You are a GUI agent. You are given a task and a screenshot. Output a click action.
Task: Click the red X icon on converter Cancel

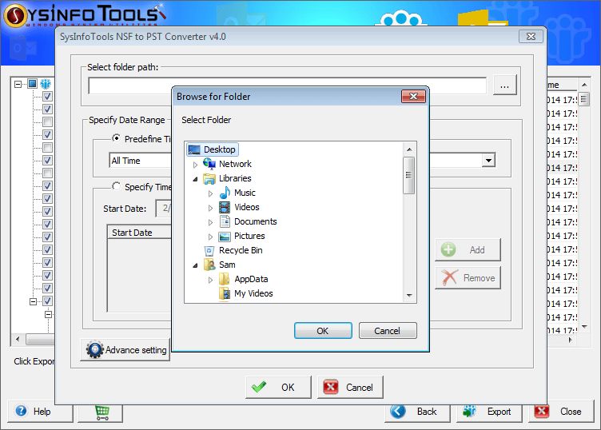[331, 387]
